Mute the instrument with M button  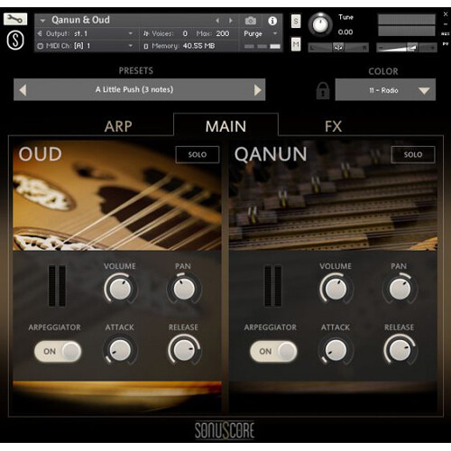(296, 44)
